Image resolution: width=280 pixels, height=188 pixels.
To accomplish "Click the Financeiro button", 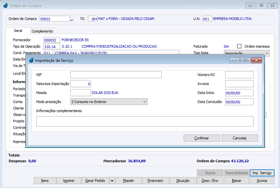I will pos(155,181).
